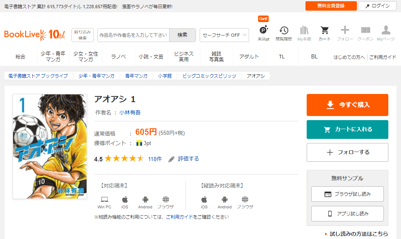Open the クーポン coupon icon
The image size is (401, 239).
(x=365, y=33)
